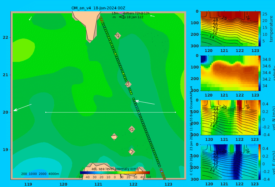Click the 'temperature' vertical axis label
This screenshot has height=187, width=275.
click(x=271, y=29)
